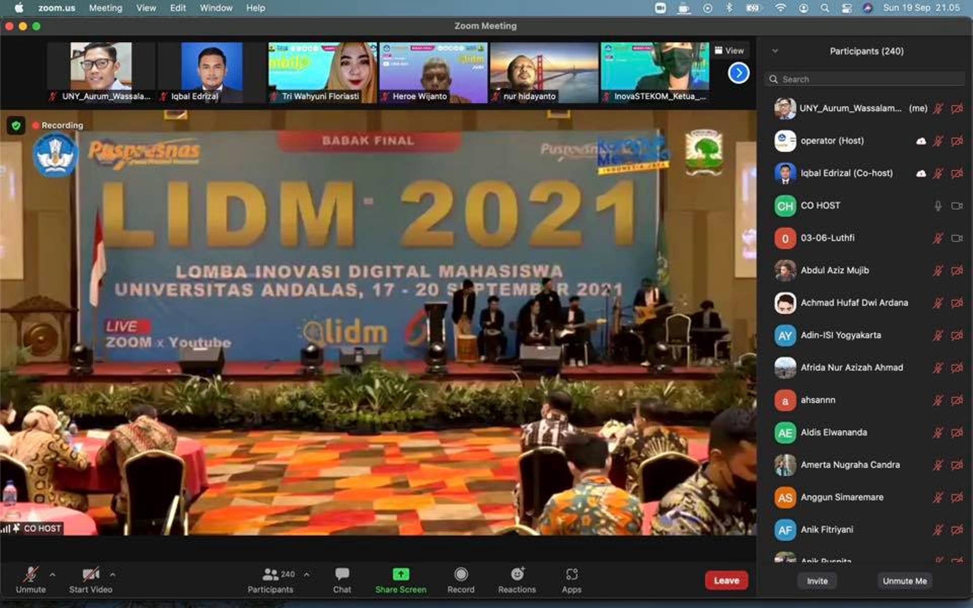Open Zoom Apps
Screen dimensions: 973x608
point(572,580)
